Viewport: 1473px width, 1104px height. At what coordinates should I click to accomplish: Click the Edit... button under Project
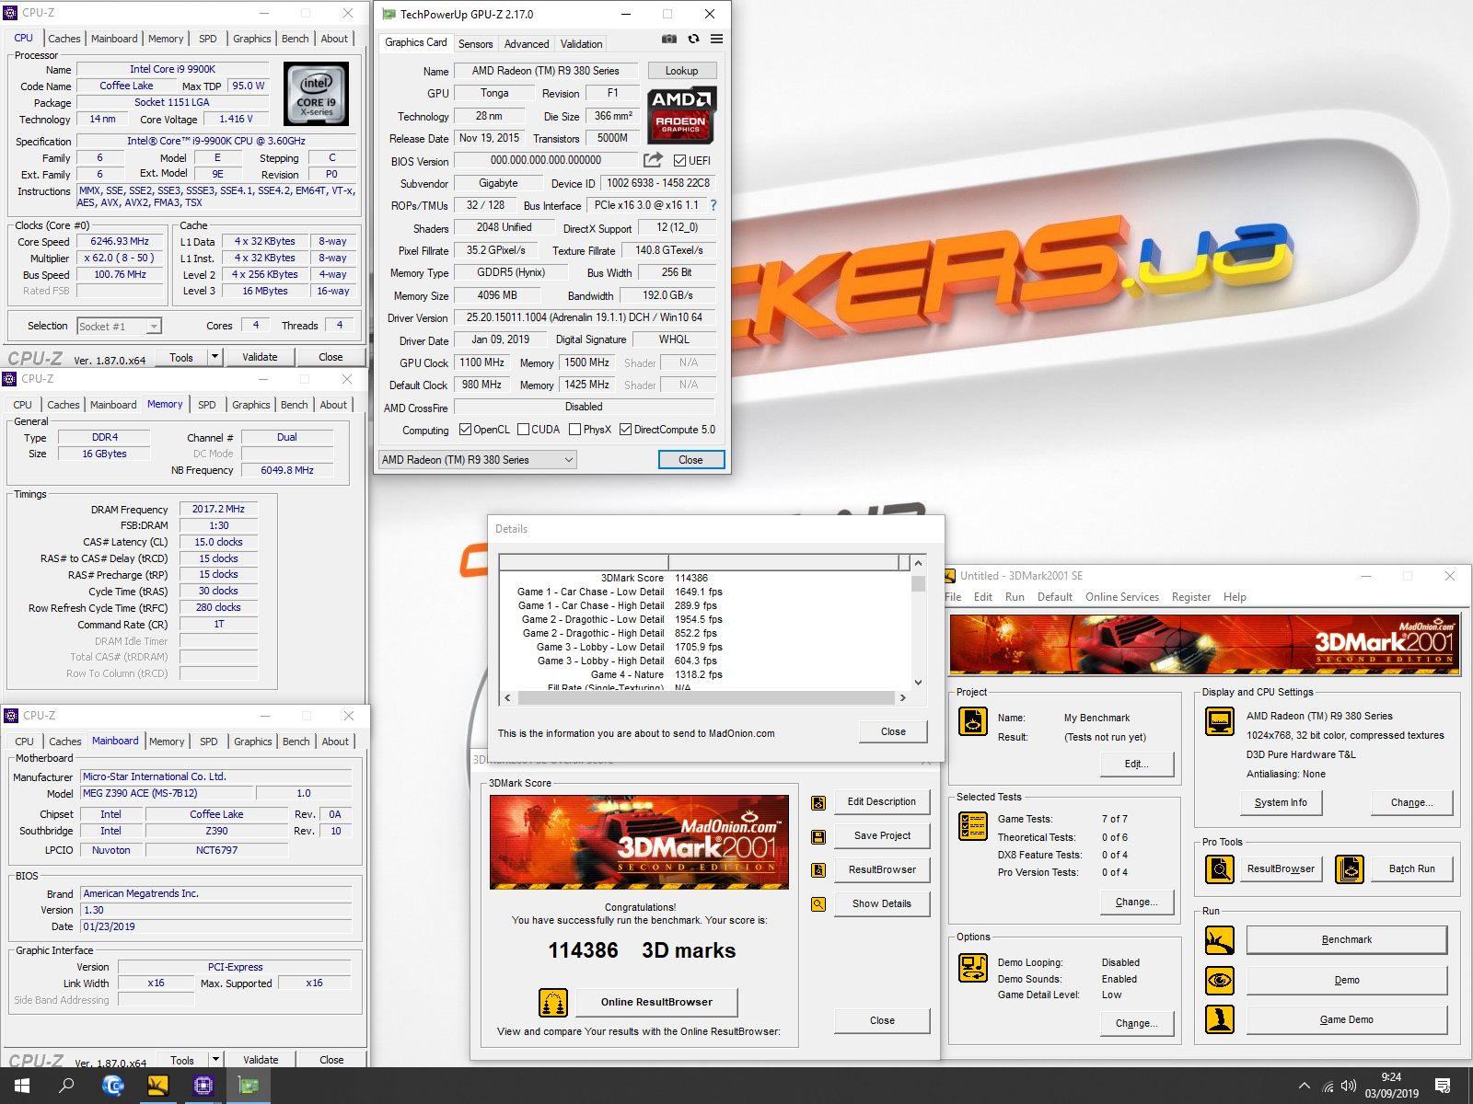(1137, 765)
